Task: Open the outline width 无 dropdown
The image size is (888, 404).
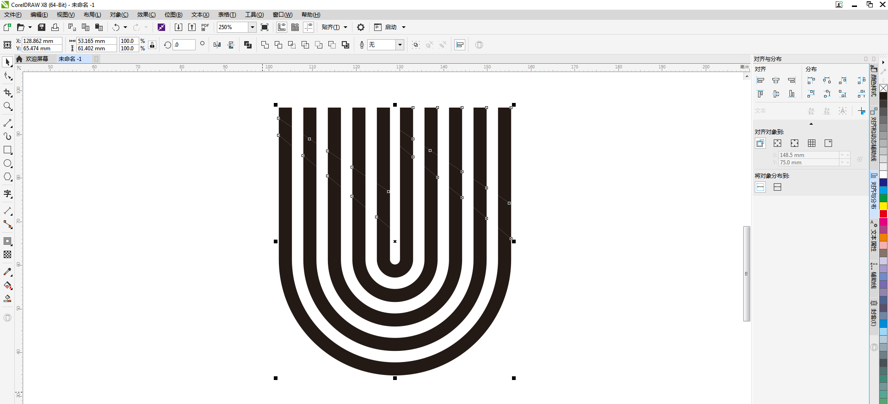Action: [x=400, y=45]
